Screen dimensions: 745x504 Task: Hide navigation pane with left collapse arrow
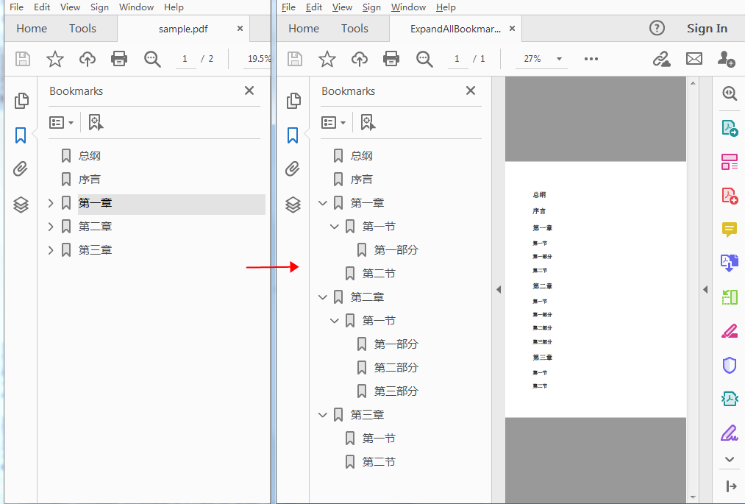tap(499, 290)
